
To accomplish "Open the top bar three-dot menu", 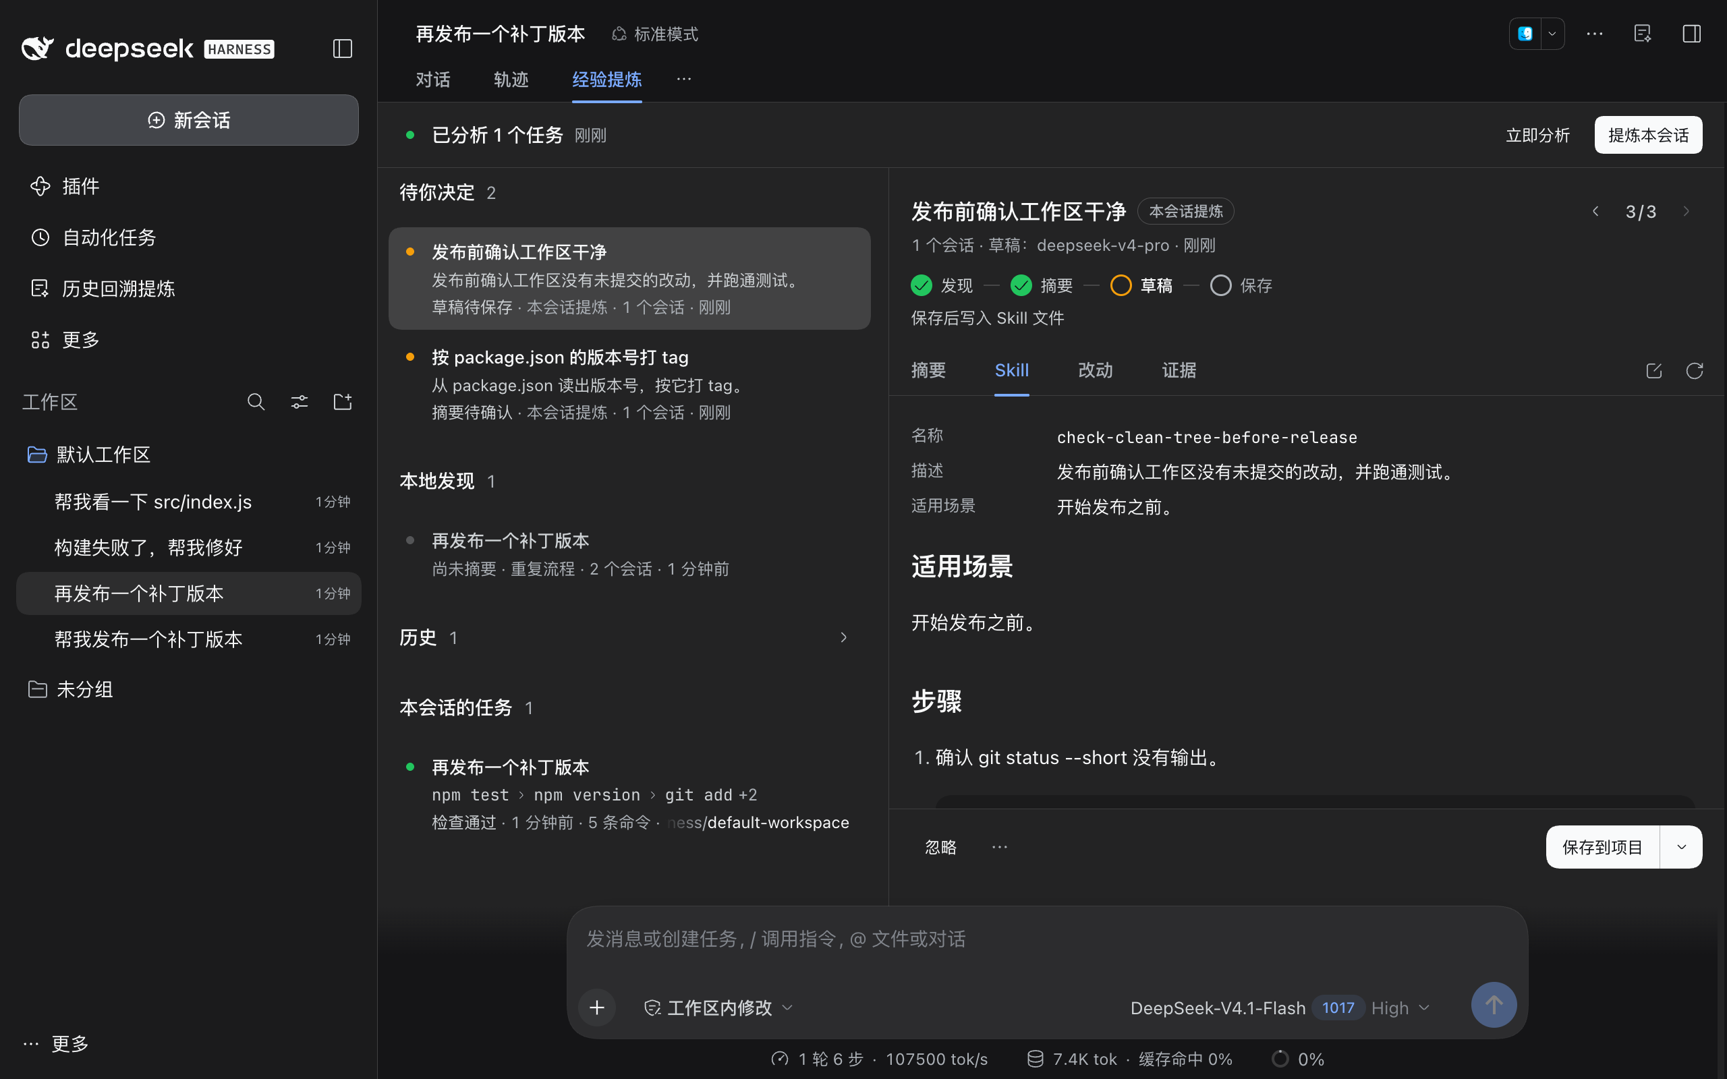I will click(x=1594, y=34).
